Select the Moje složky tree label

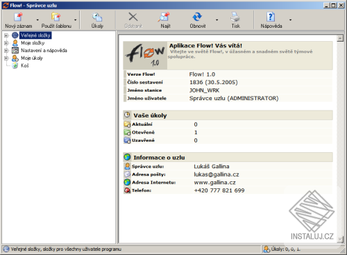[x=33, y=43]
